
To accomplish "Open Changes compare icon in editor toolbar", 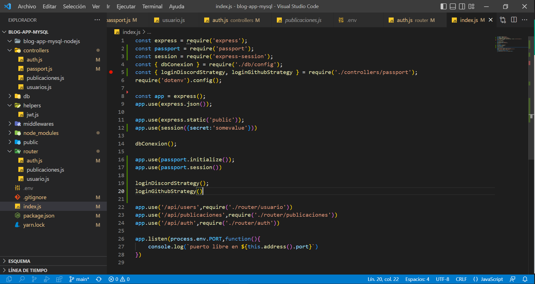I will point(503,20).
